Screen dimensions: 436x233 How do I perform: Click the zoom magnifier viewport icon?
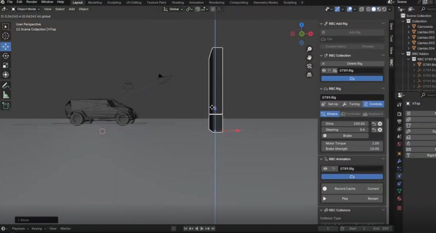[309, 49]
